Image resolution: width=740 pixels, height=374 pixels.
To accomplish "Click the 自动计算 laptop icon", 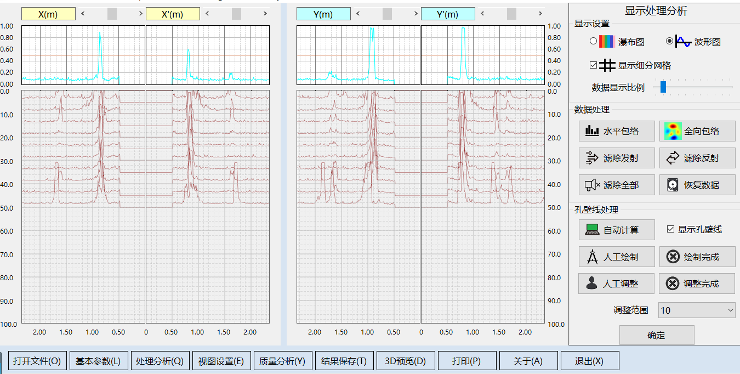I will pos(593,230).
